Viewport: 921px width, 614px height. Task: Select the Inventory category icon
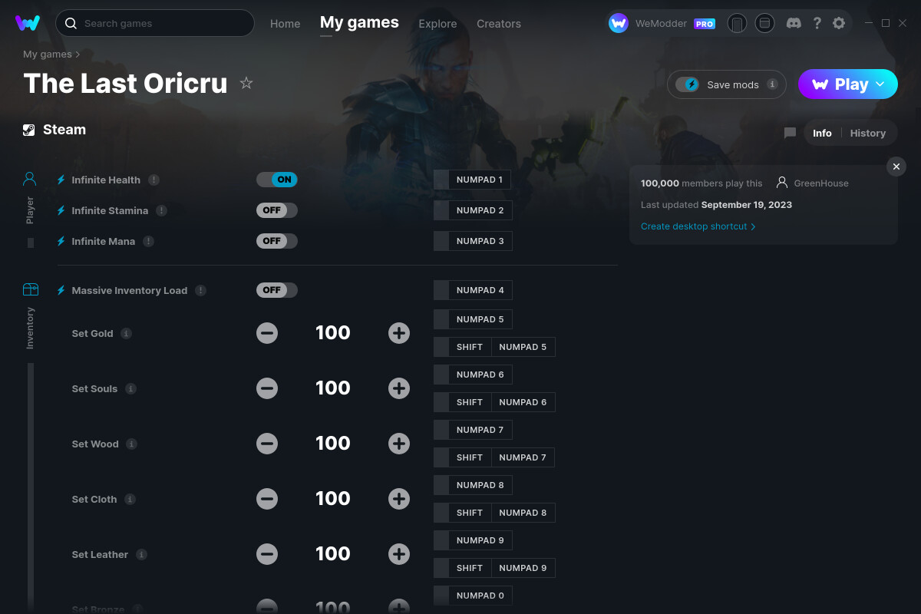tap(30, 289)
